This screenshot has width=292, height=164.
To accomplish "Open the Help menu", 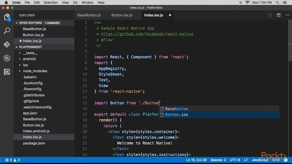I will [101, 2].
